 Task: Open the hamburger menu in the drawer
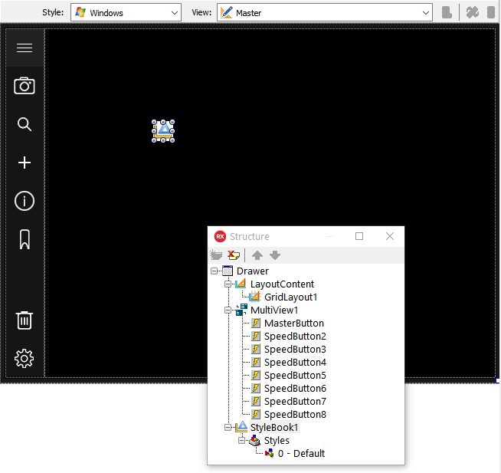tap(25, 48)
